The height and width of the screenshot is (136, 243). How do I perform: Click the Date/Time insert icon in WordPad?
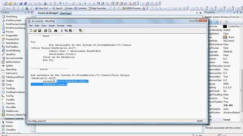coord(80,31)
